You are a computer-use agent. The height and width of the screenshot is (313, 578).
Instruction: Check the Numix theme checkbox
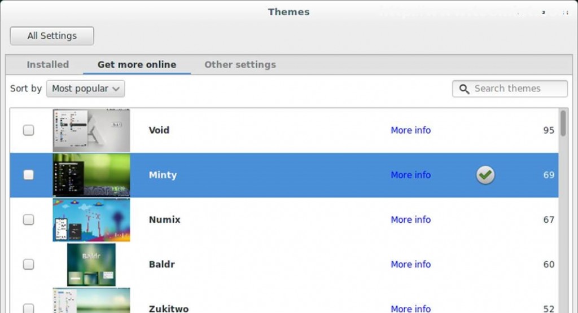tap(28, 219)
